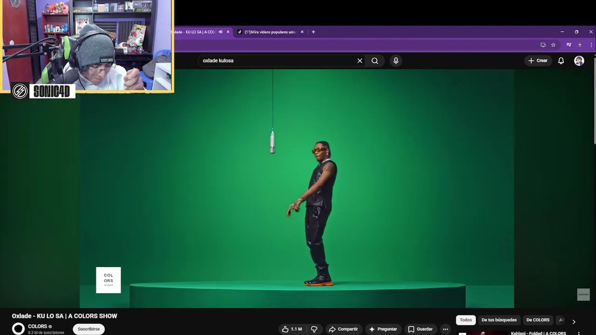Click the Crear button
This screenshot has width=596, height=335.
click(538, 60)
